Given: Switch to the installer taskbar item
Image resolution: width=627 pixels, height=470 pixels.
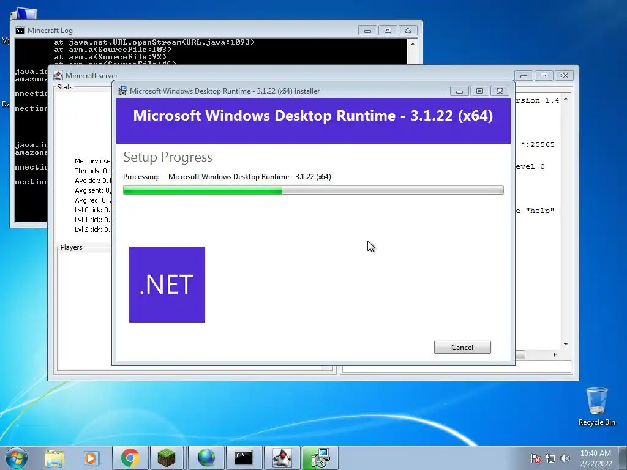Looking at the screenshot, I should coord(320,458).
